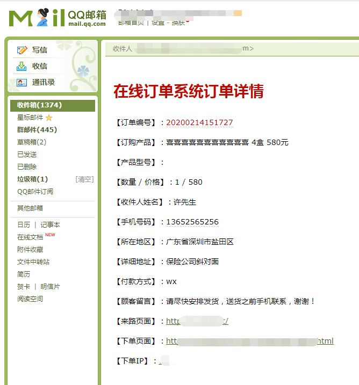Viewport: 359px width, 385px height.
Task: Open the 日历 calendar
Action: click(x=24, y=224)
